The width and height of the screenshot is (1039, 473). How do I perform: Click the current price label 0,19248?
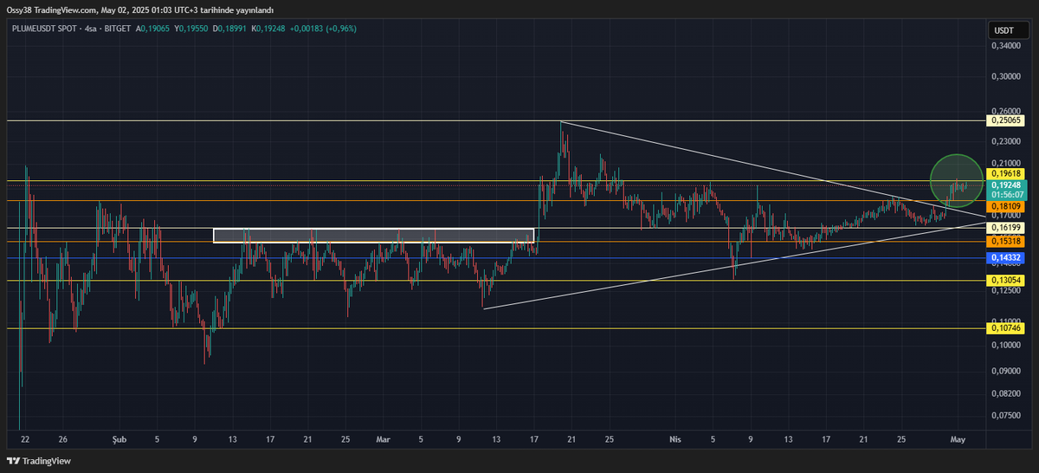[1006, 185]
